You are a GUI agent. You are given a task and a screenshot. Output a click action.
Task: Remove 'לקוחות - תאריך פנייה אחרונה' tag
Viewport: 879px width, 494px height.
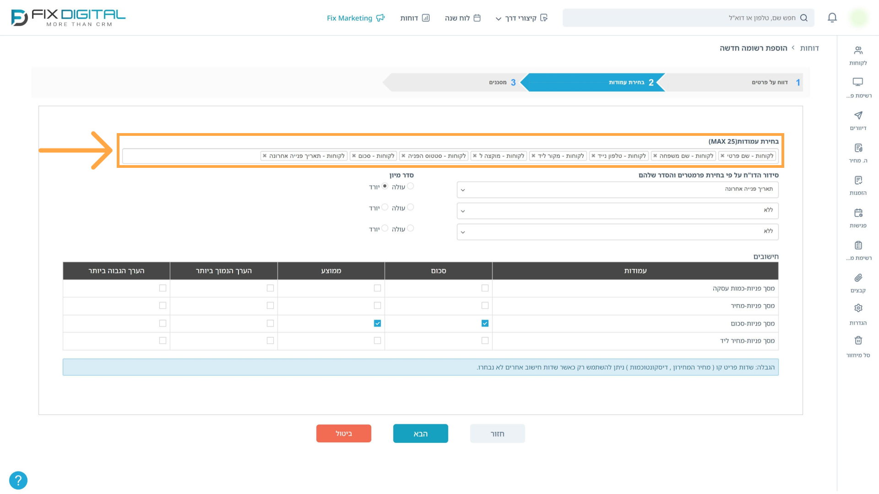(265, 156)
